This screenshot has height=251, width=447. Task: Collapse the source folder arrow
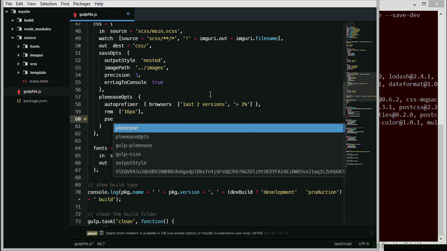tap(13, 38)
